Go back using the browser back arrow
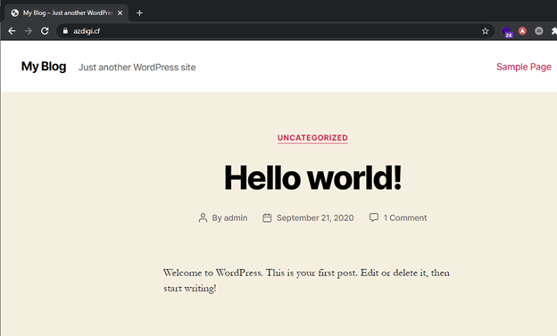Image resolution: width=557 pixels, height=336 pixels. tap(12, 31)
